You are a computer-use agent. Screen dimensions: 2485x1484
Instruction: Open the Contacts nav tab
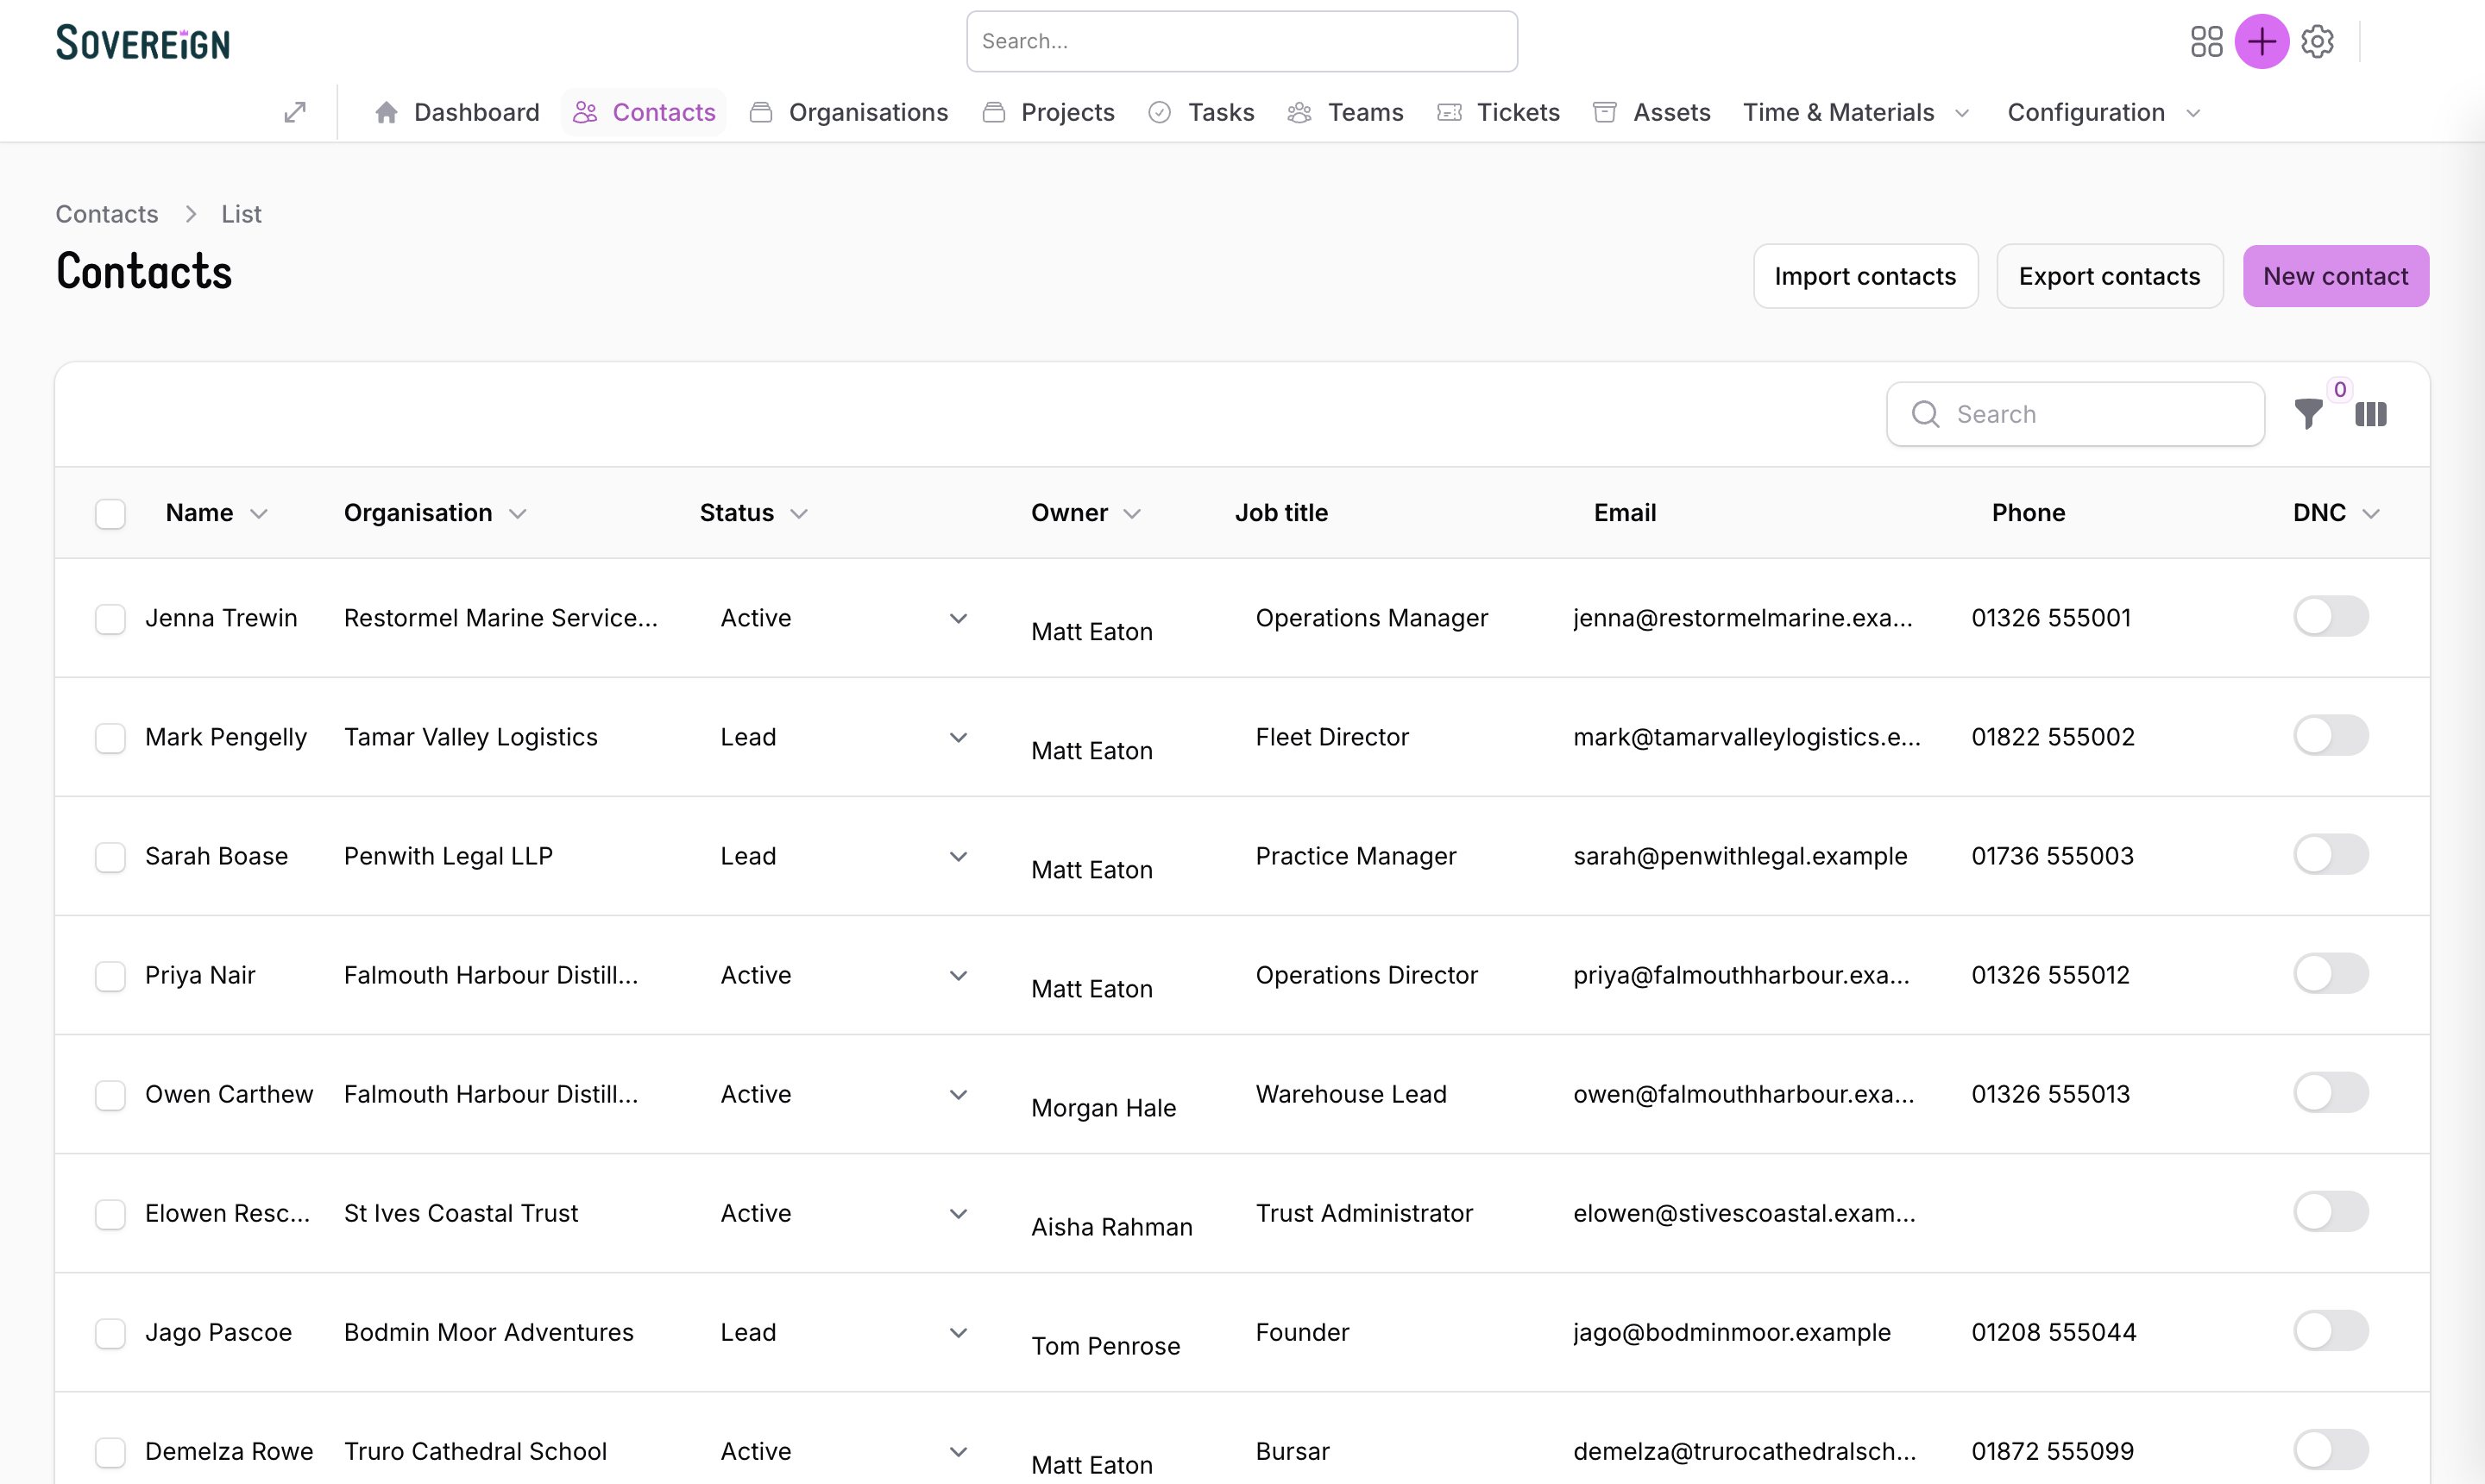(644, 112)
